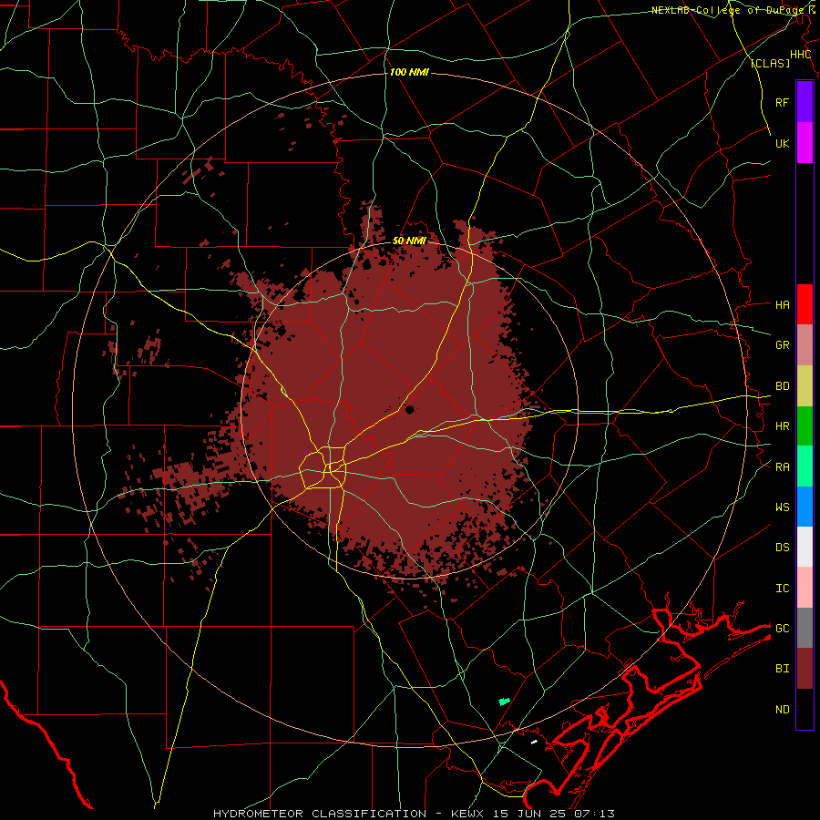Click the WS legend label

click(x=782, y=507)
